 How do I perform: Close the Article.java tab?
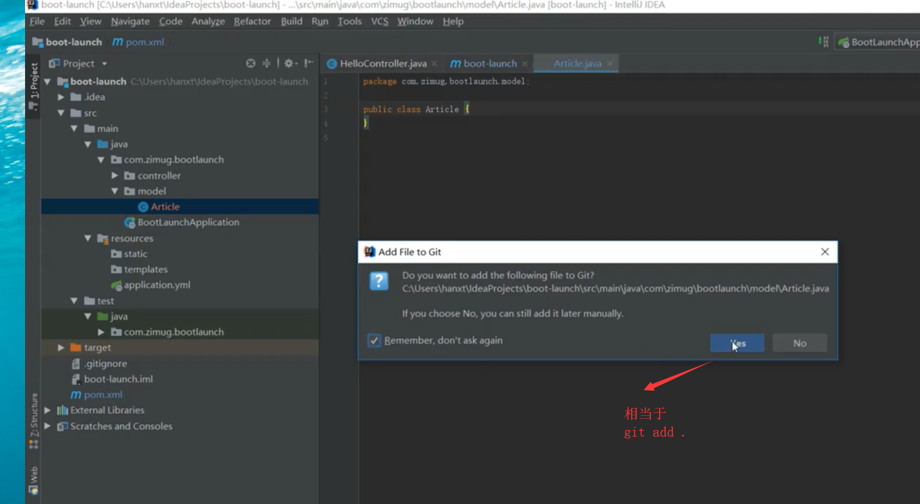tap(610, 64)
